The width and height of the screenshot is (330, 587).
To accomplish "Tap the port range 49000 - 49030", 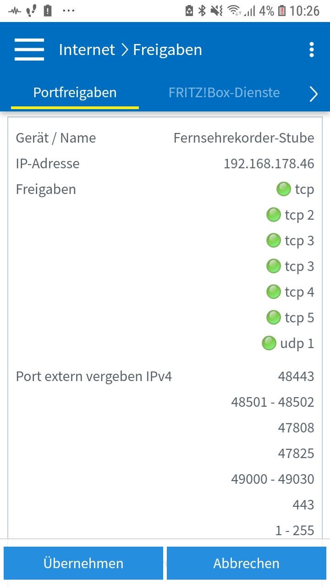I will point(273,479).
